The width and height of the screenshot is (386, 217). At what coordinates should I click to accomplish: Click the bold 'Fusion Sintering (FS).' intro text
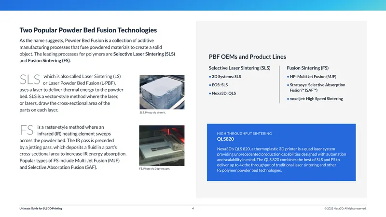(49, 61)
